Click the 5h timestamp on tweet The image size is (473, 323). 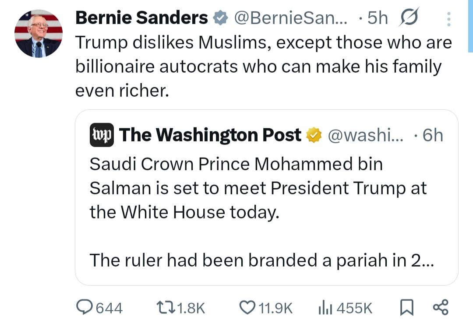pyautogui.click(x=378, y=18)
